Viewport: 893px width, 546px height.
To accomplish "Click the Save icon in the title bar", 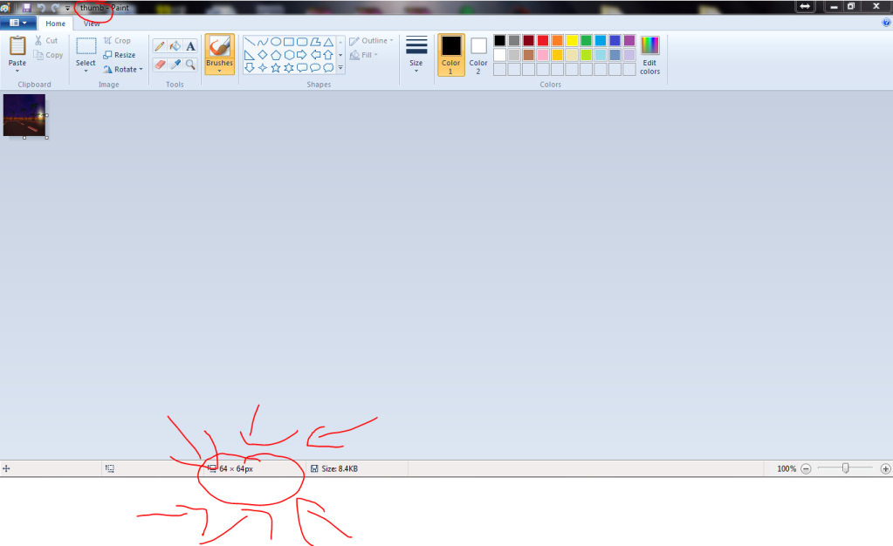I will pos(26,7).
